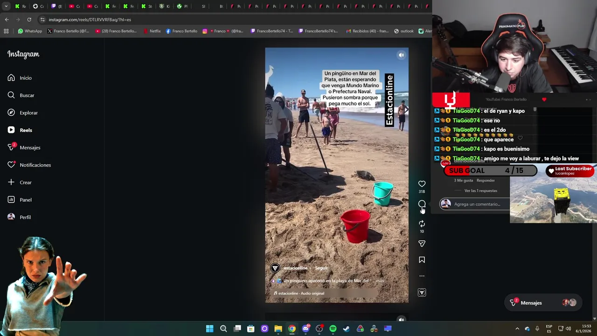
Task: Open the reel comments bubble icon
Action: 422,204
